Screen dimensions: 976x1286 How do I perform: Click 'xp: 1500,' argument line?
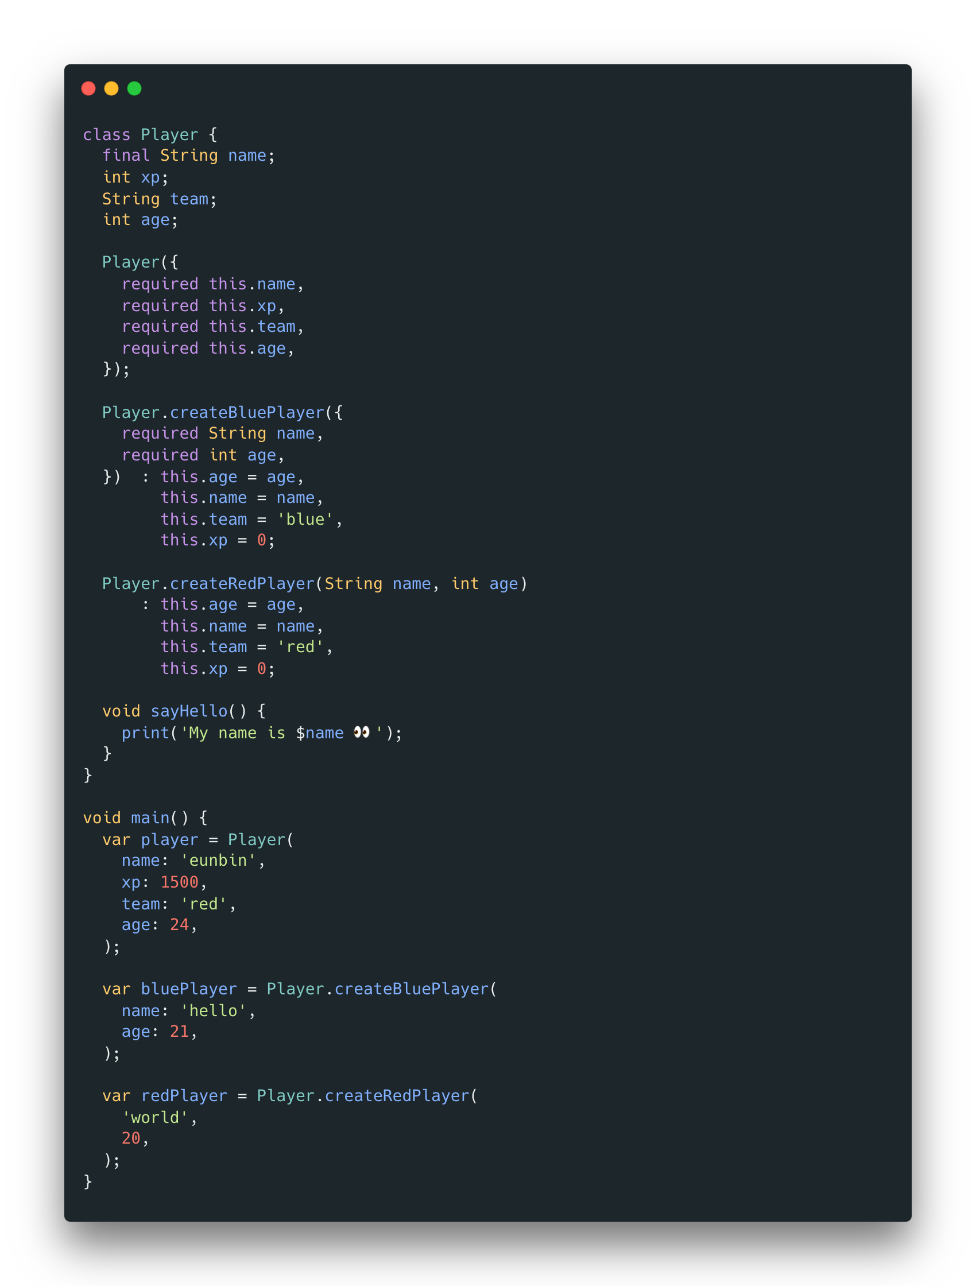[x=165, y=882]
